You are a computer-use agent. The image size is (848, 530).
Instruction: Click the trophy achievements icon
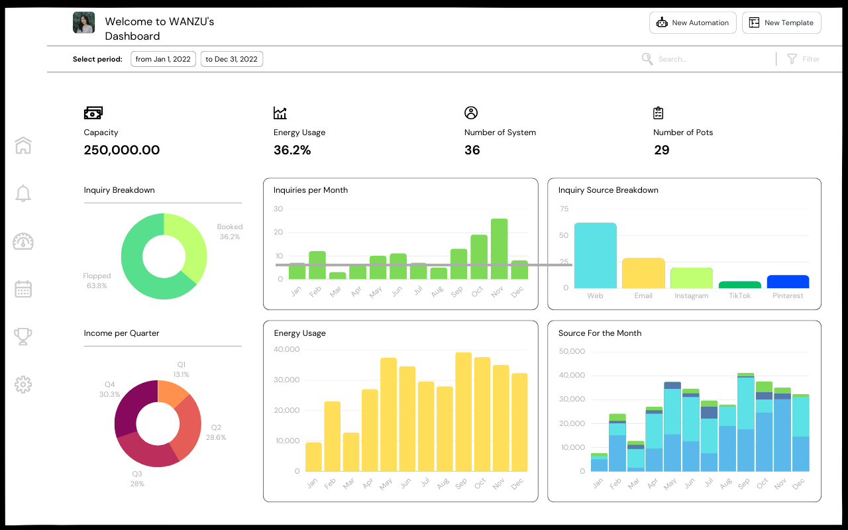click(x=23, y=337)
